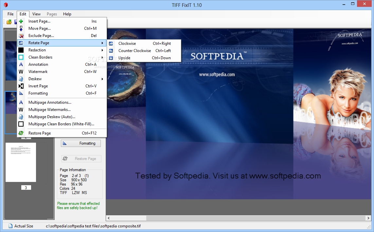
Task: Open the File menu
Action: [x=10, y=14]
